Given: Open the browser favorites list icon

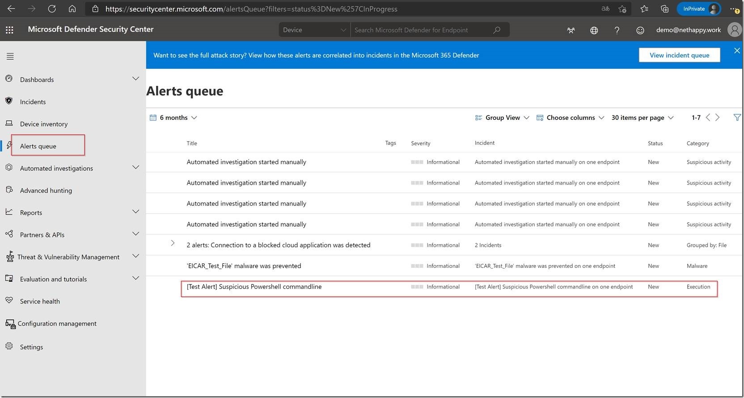Looking at the screenshot, I should (x=644, y=8).
